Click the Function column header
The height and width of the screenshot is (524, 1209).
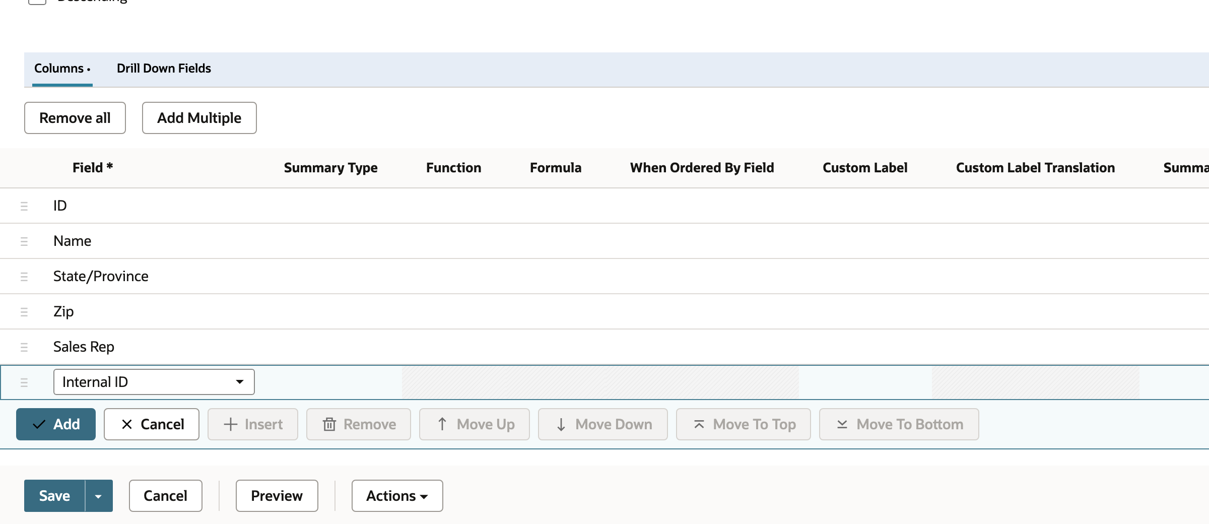[453, 168]
